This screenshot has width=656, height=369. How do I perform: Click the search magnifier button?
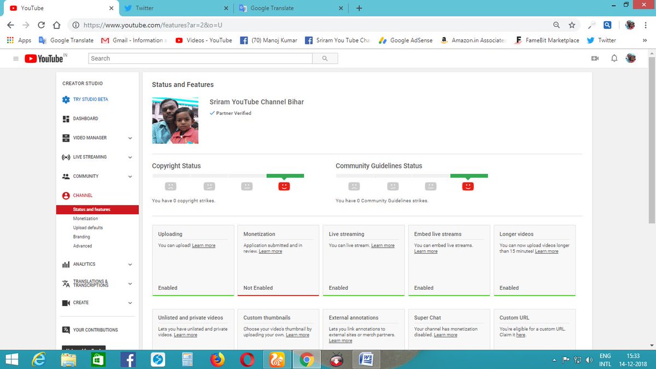(x=325, y=58)
